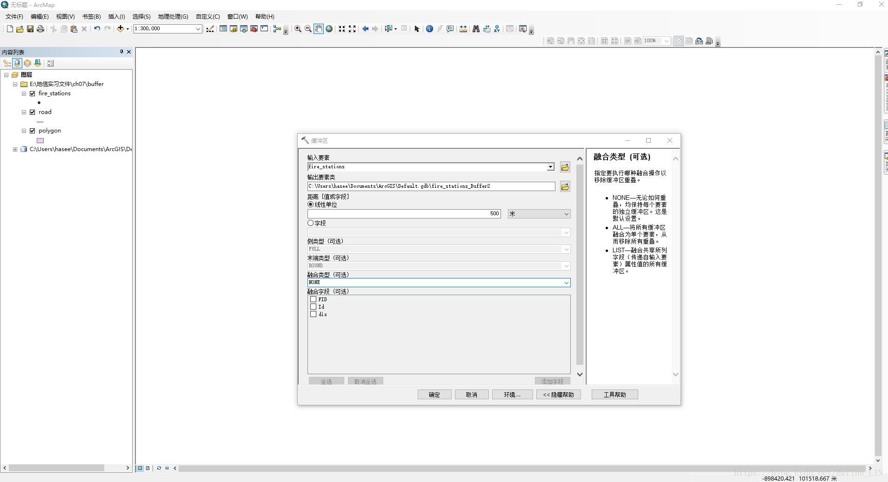Screen dimensions: 888x482
Task: Click the Go To XY icon
Action: pyautogui.click(x=497, y=29)
